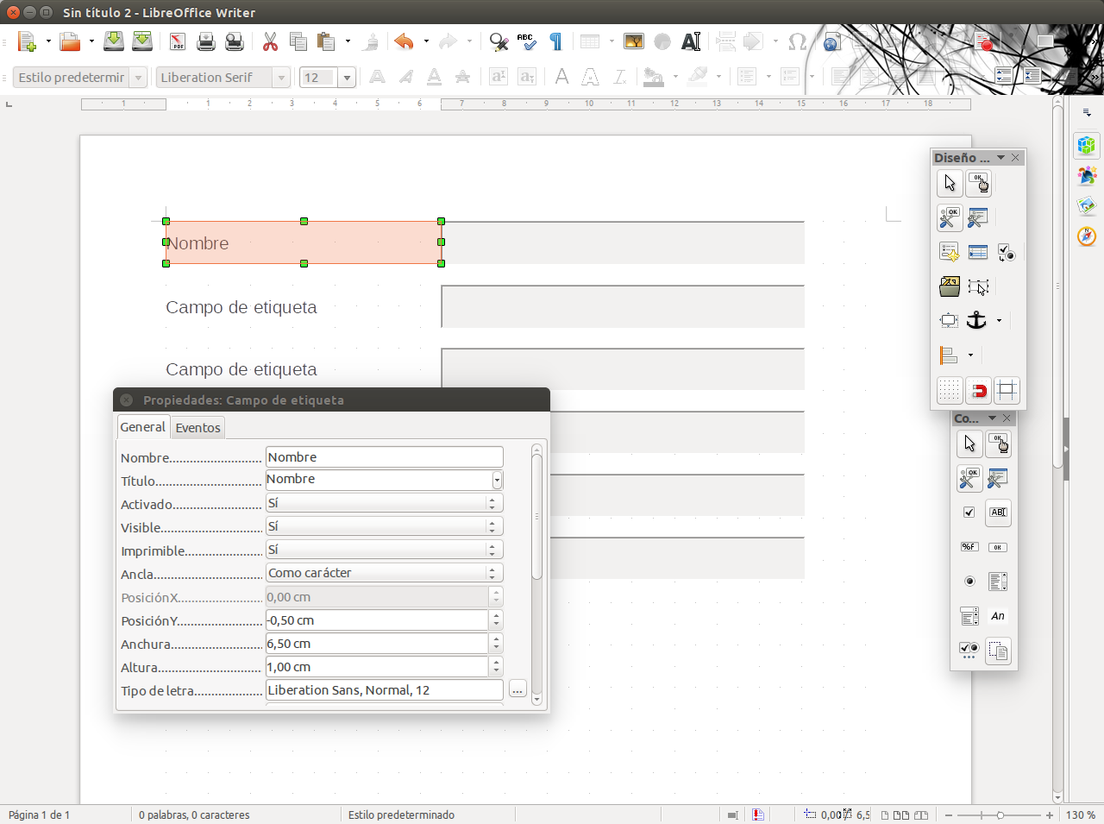This screenshot has width=1104, height=824.
Task: Click the Paste clipboard icon
Action: pos(326,41)
